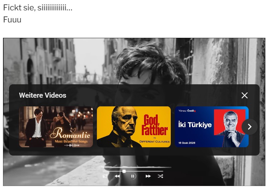
Task: Click the 'Different Cultures' caption text
Action: [155, 142]
